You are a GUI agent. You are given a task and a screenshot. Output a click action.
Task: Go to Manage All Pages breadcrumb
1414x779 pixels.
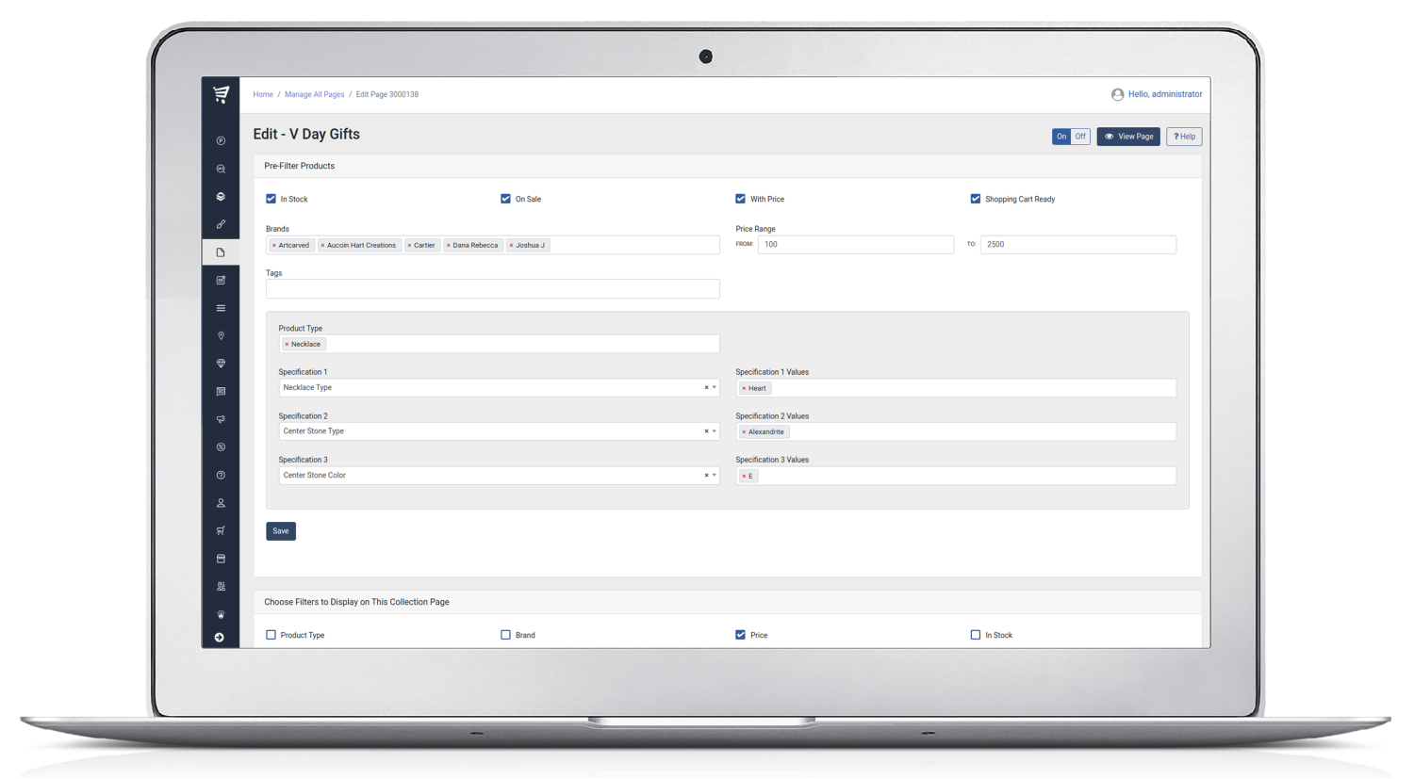tap(314, 94)
